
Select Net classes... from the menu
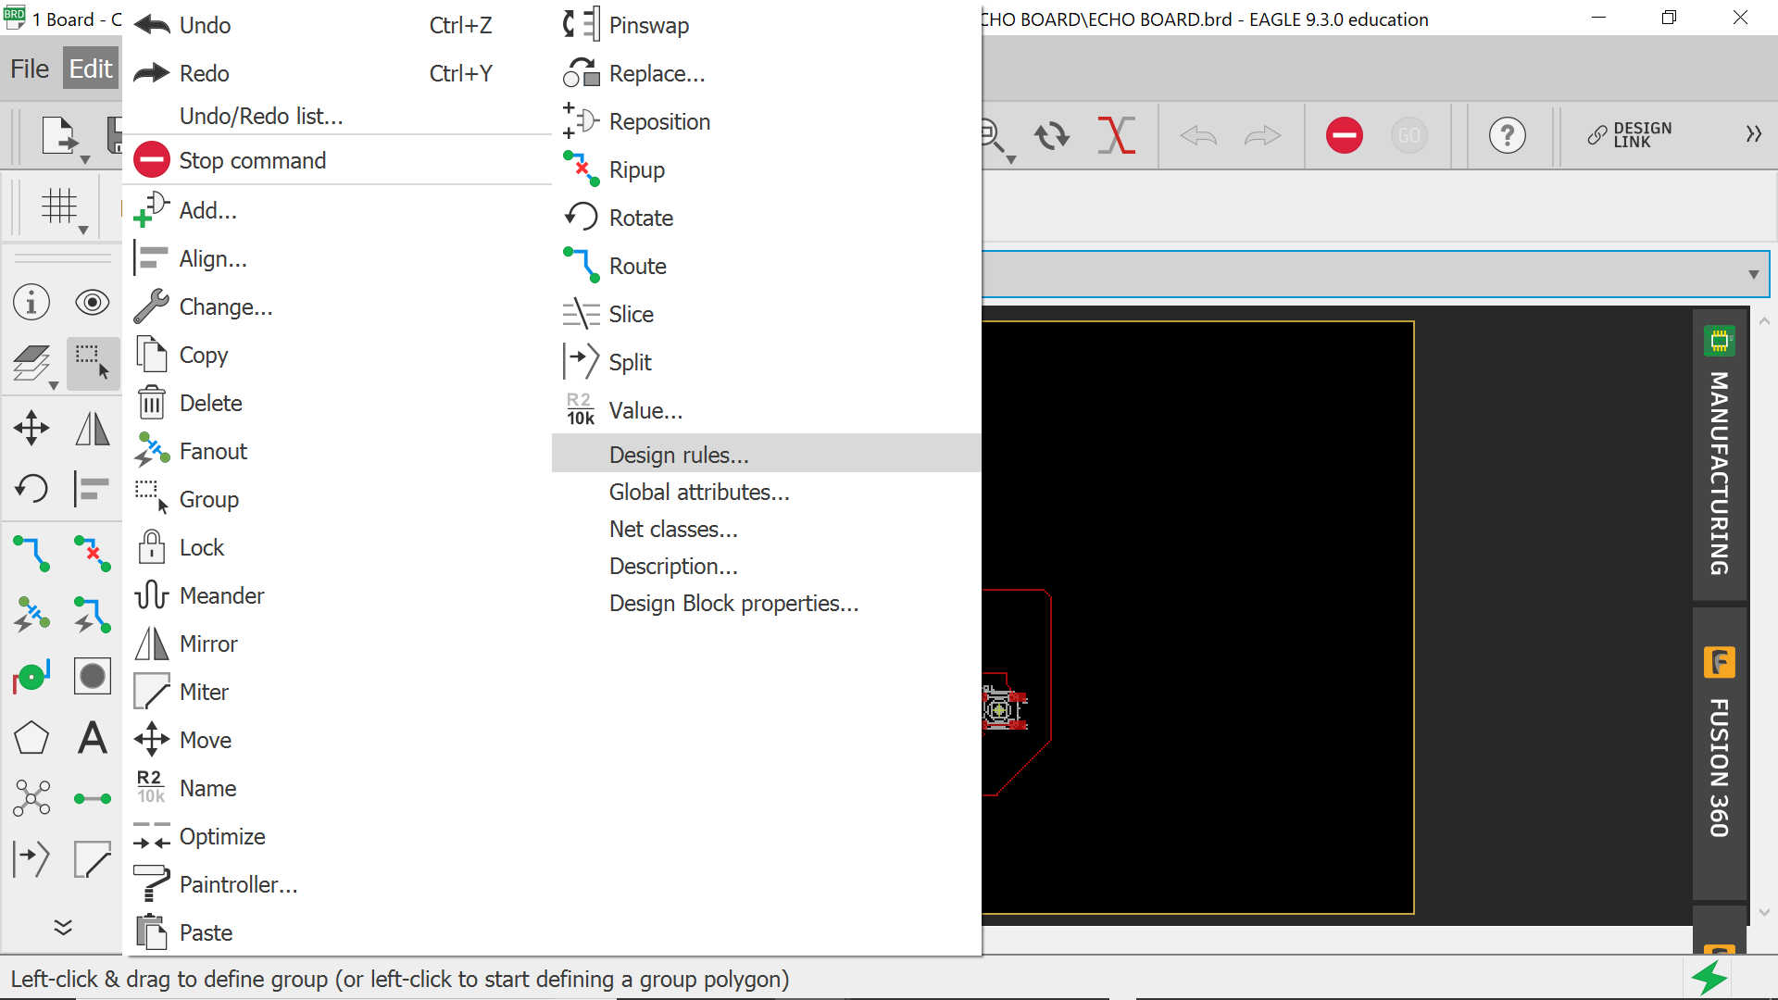pos(673,529)
